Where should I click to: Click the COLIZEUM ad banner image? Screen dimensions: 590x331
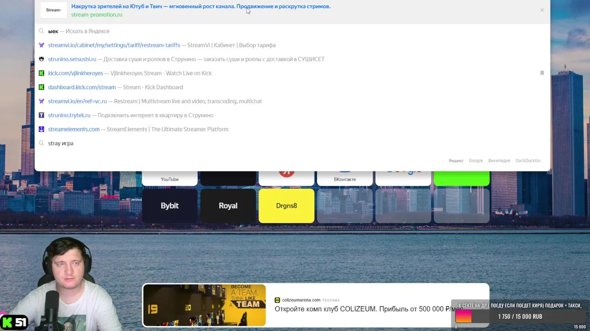click(x=204, y=305)
